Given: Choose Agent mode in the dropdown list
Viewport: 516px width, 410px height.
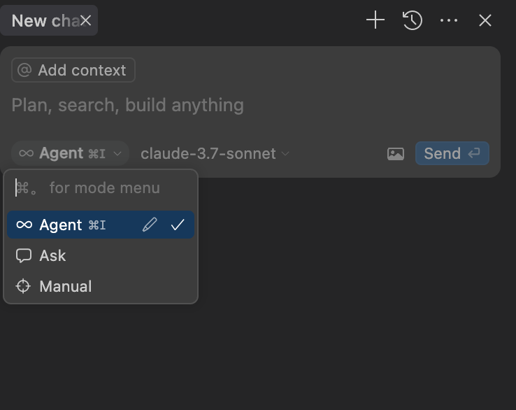Looking at the screenshot, I should (x=62, y=225).
